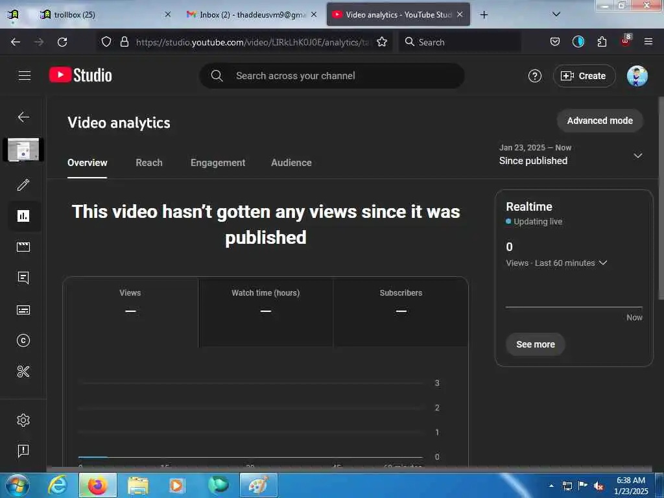Switch to the Reach tab
The width and height of the screenshot is (664, 498).
tap(149, 163)
